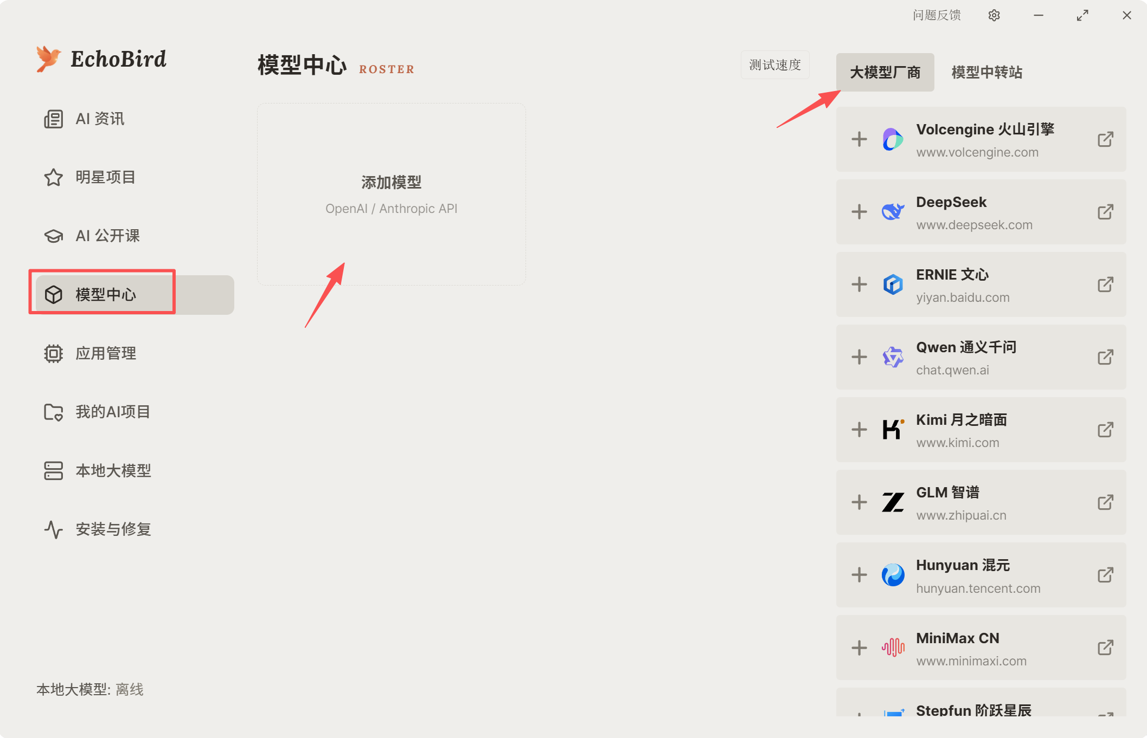Click www.volcengine.com text
Image resolution: width=1147 pixels, height=738 pixels.
point(977,152)
